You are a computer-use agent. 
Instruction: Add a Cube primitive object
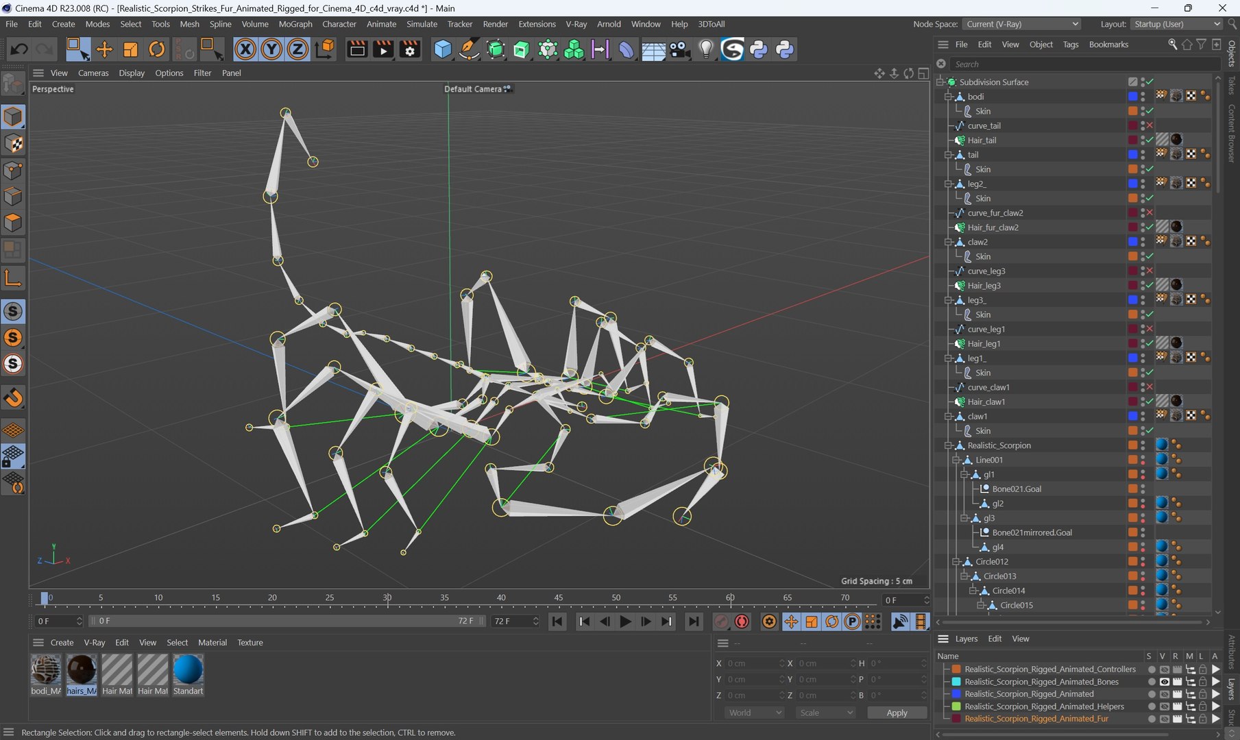443,49
